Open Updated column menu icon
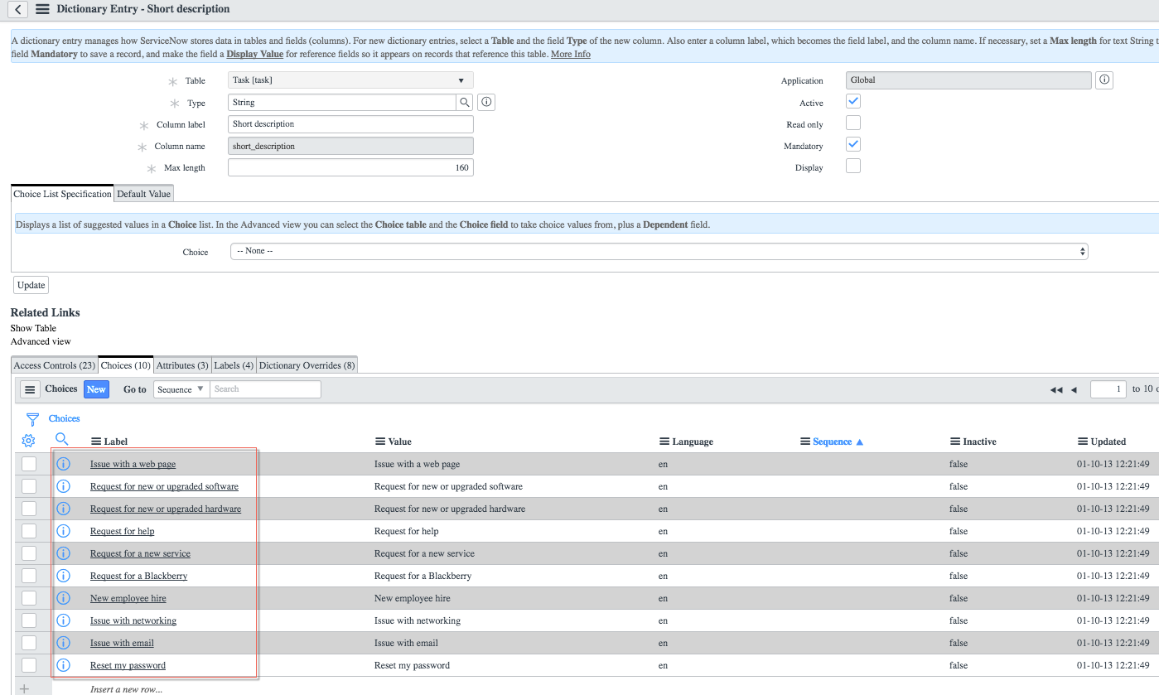The image size is (1159, 695). pos(1083,442)
